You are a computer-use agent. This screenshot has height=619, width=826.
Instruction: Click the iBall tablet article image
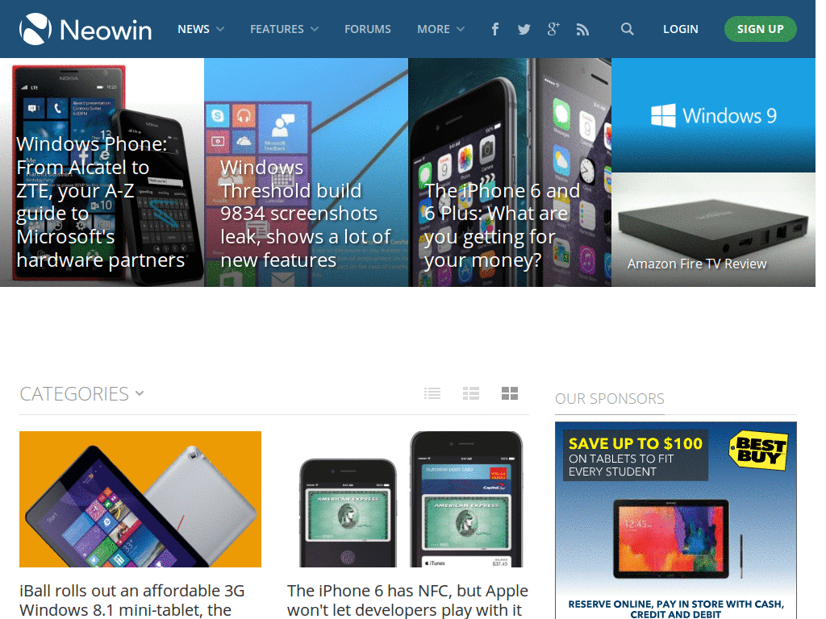pyautogui.click(x=140, y=499)
